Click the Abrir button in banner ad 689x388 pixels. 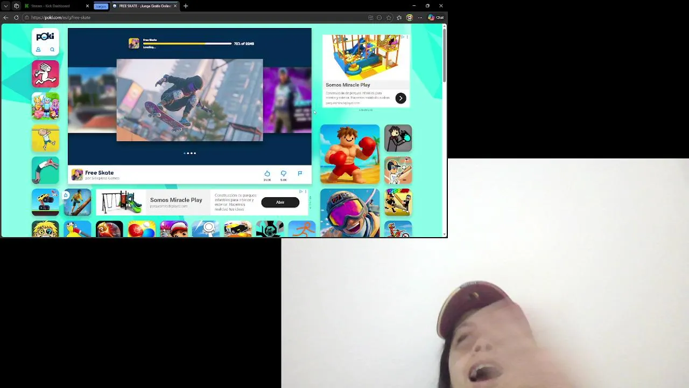[280, 202]
